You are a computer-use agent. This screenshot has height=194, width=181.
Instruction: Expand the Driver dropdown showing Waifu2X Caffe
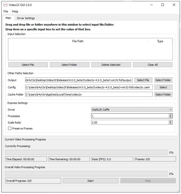(132, 110)
